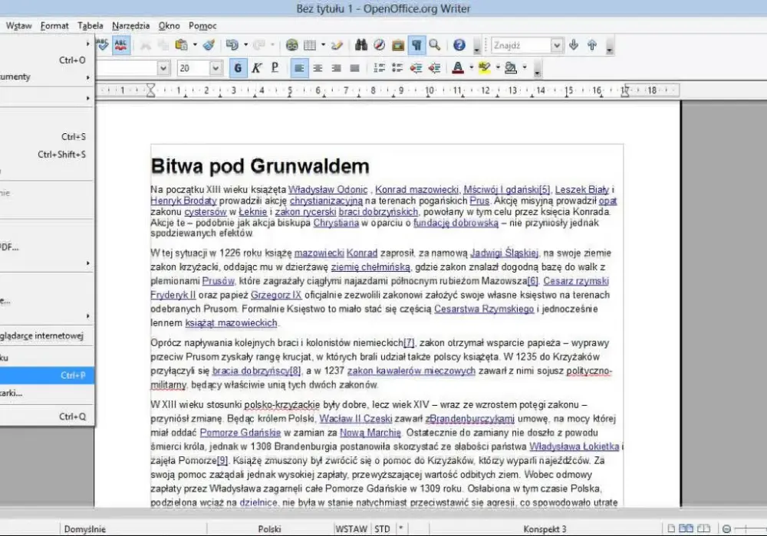Click the Find Next down arrow icon
767x536 pixels.
[x=574, y=45]
